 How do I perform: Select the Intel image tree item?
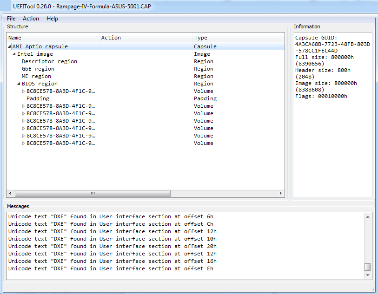pos(35,54)
